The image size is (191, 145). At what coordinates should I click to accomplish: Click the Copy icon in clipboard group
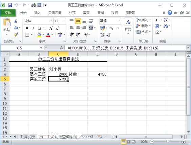pyautogui.click(x=16, y=28)
